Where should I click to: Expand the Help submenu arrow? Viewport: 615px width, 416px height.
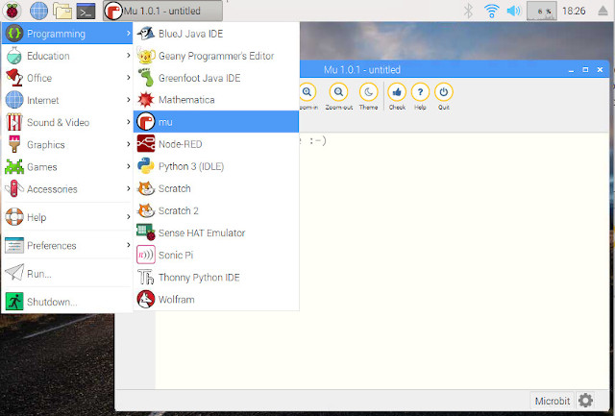click(x=128, y=217)
